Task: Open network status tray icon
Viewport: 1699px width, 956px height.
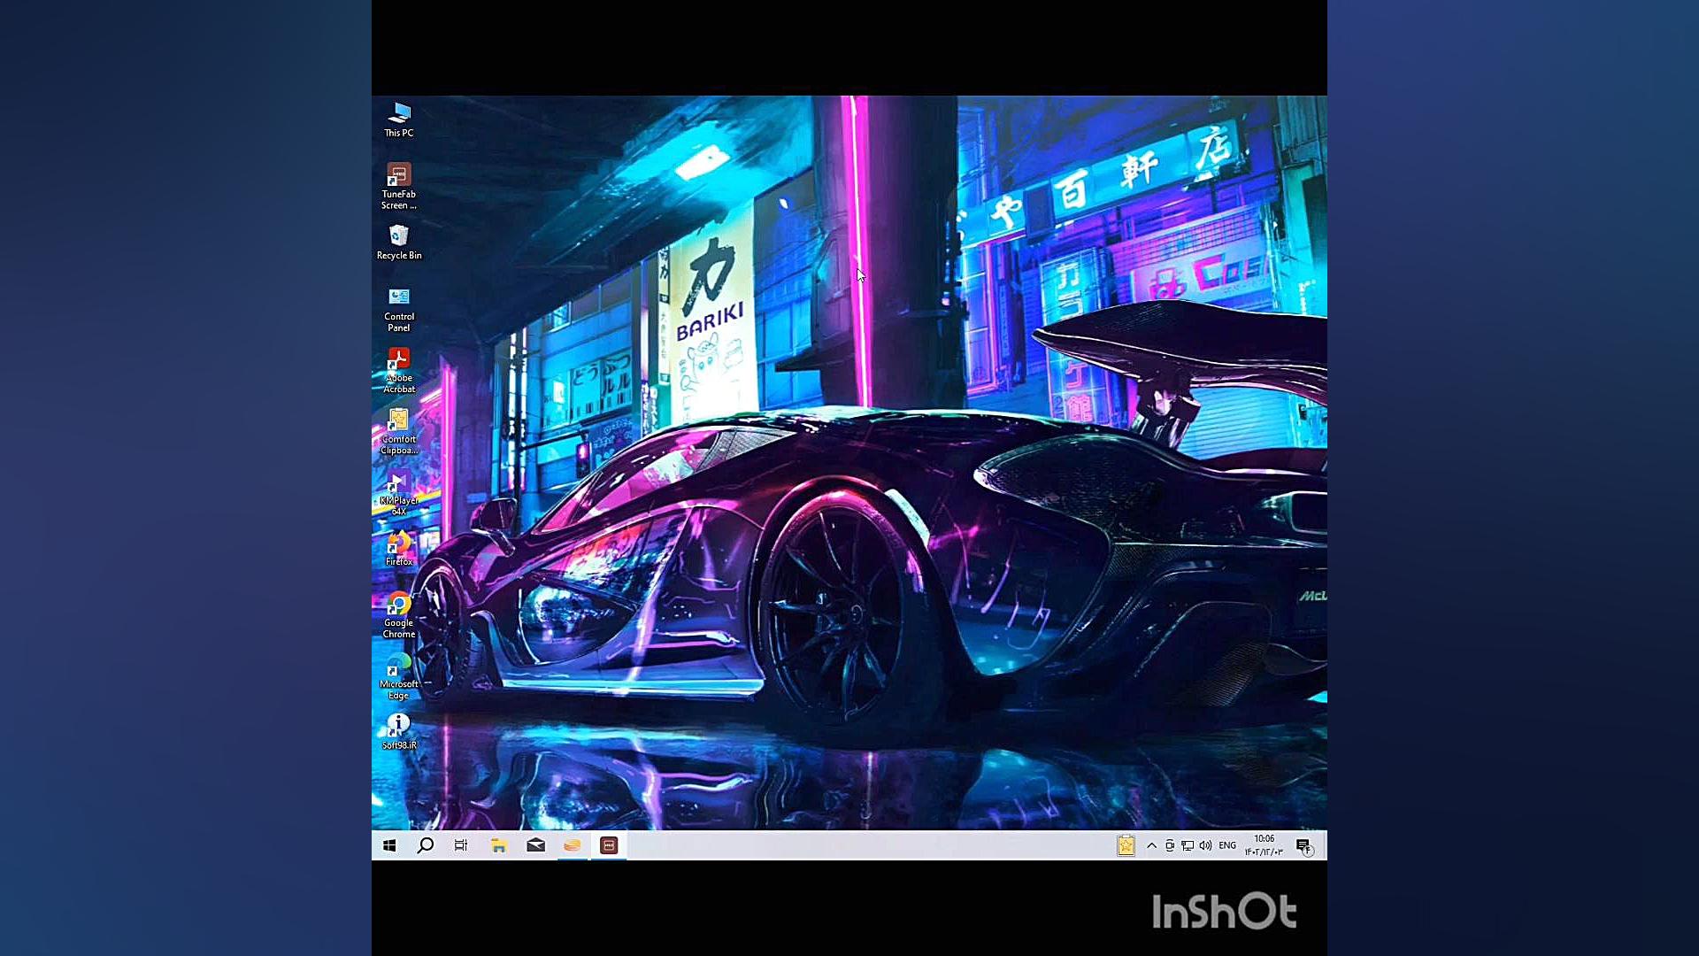Action: pos(1188,845)
